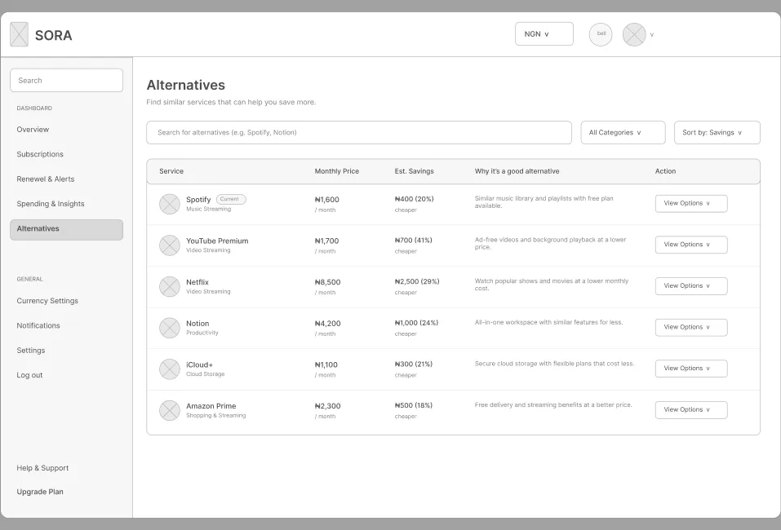
Task: Click Log out in sidebar
Action: (x=29, y=375)
